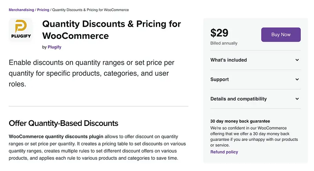Click the Support section label
The width and height of the screenshot is (314, 171).
(x=219, y=80)
